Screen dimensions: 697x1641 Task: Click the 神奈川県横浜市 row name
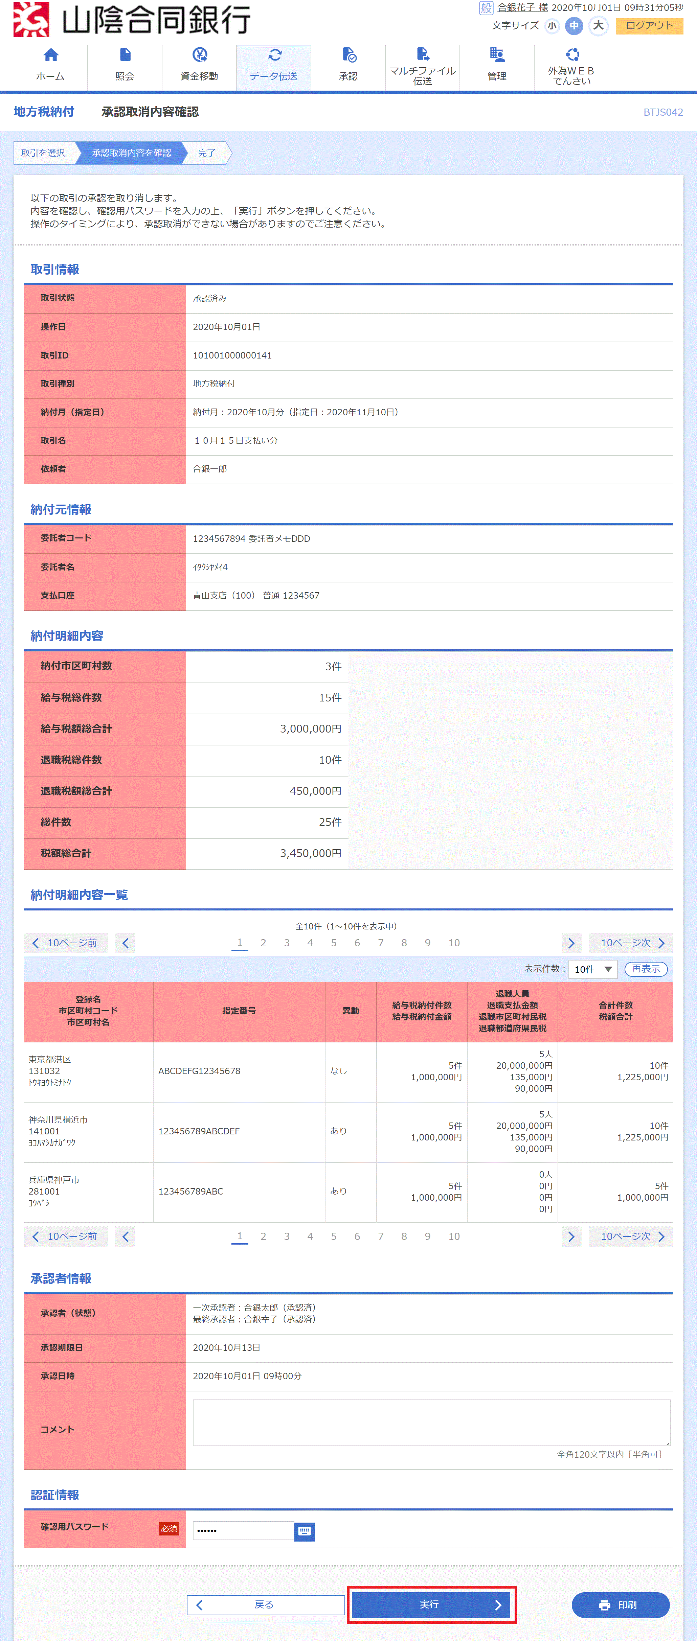point(58,1119)
